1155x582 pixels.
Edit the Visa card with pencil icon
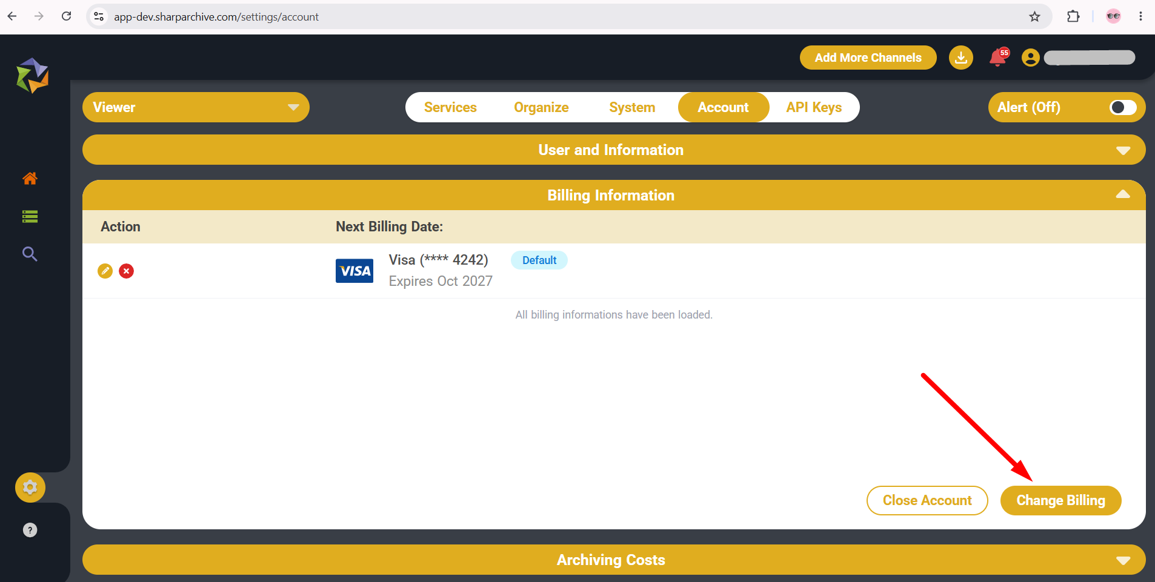(x=105, y=271)
